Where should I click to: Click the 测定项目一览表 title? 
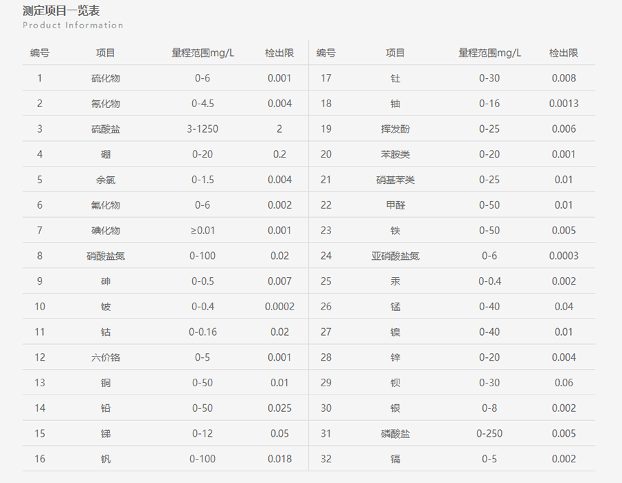click(61, 10)
